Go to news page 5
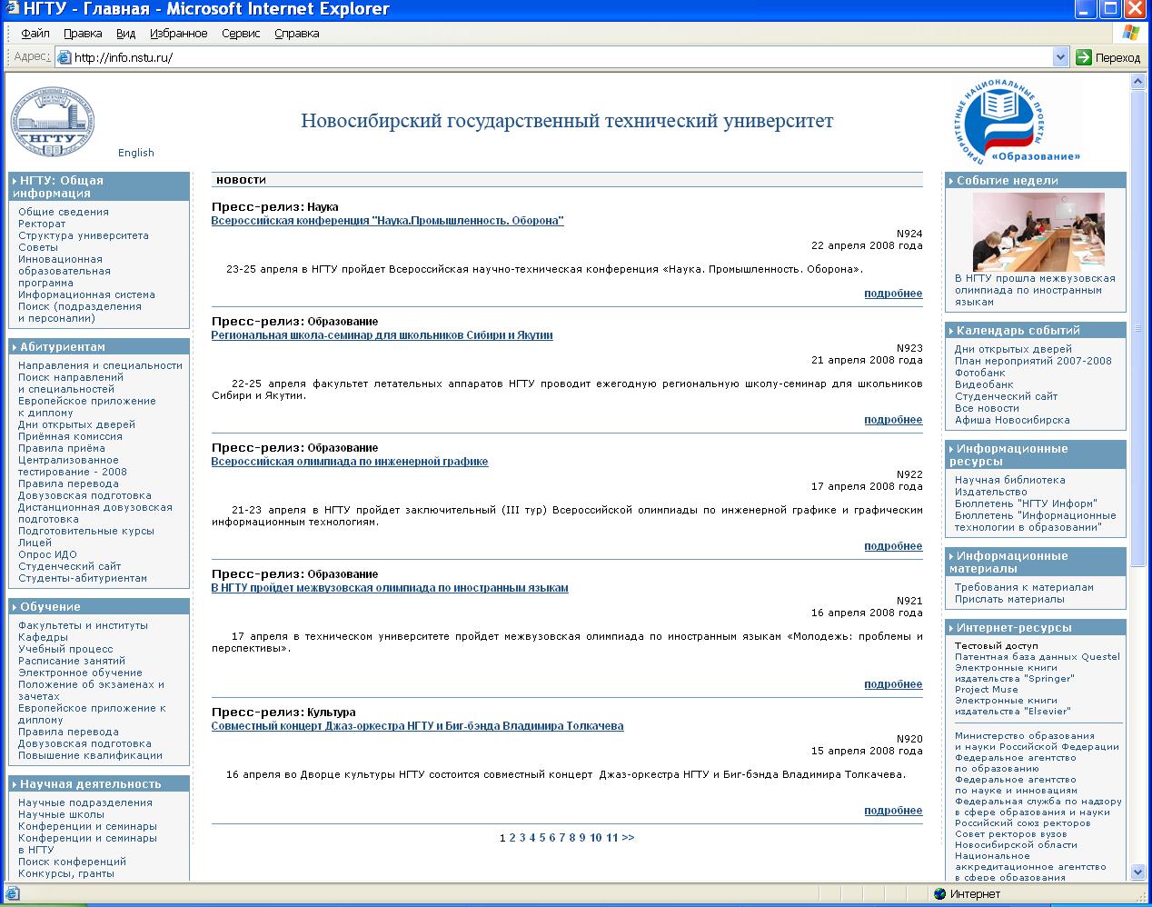 (542, 838)
